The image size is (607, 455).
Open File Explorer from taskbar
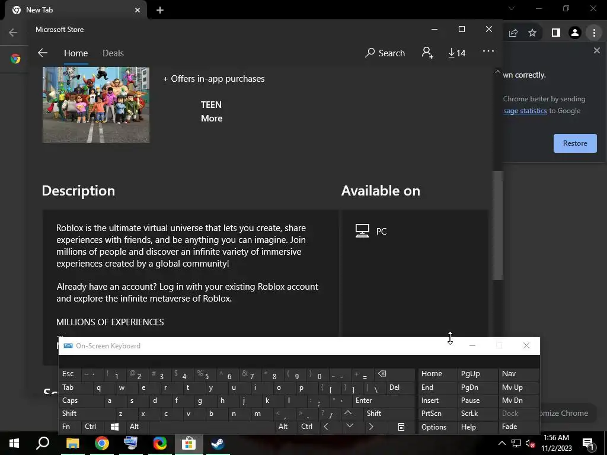pos(72,443)
